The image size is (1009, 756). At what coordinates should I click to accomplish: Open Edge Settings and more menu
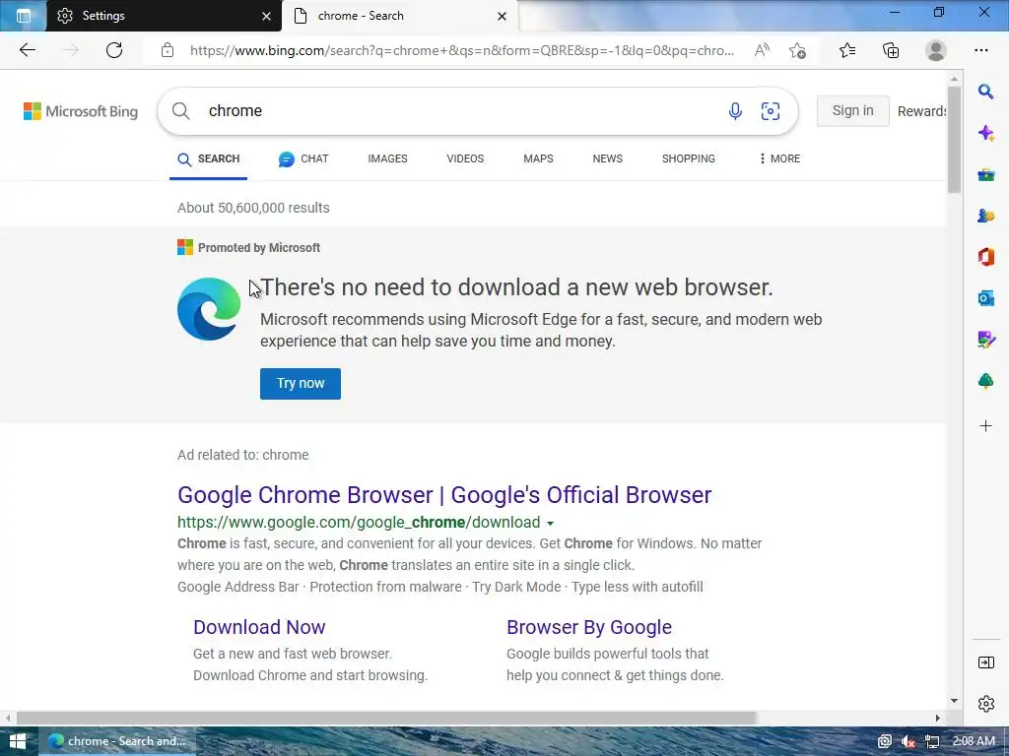tap(981, 50)
